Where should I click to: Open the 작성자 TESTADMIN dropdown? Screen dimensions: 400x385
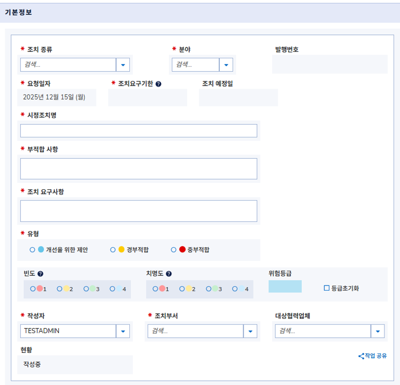point(123,331)
